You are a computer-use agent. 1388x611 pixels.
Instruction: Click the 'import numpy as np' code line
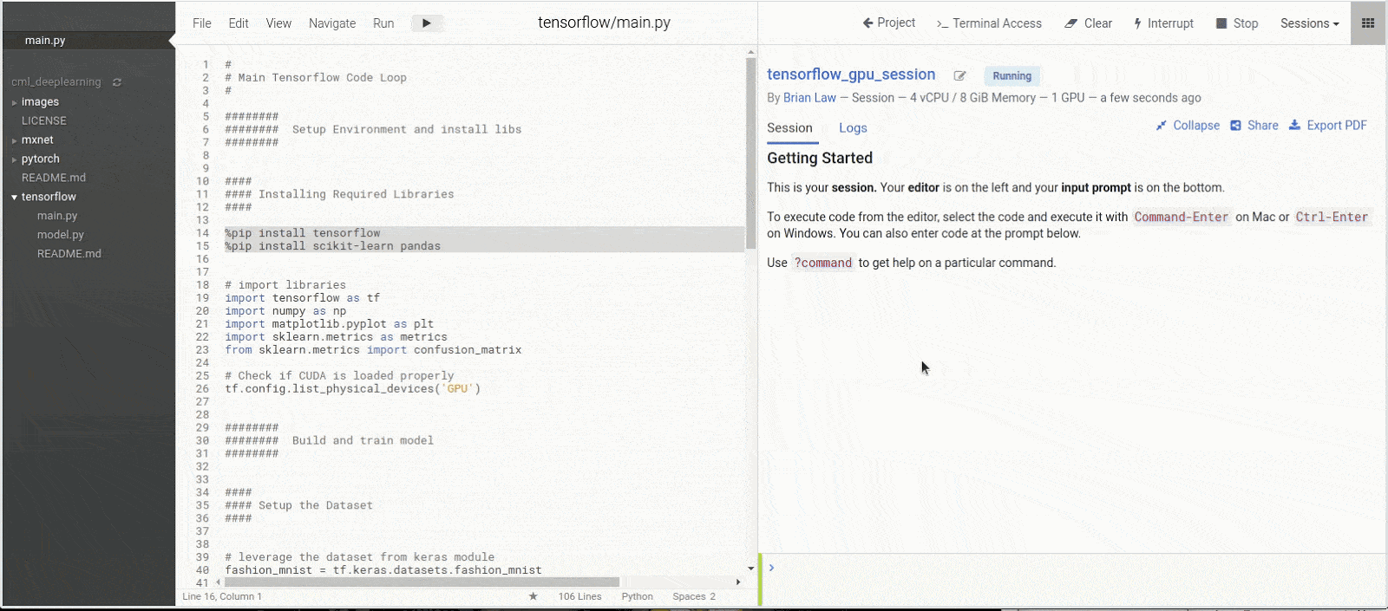click(285, 311)
